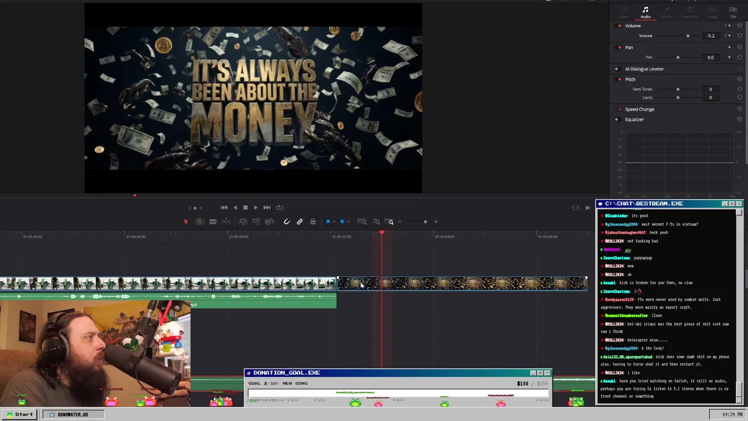The width and height of the screenshot is (748, 421).
Task: Disable the Volume section toggle
Action: (619, 26)
